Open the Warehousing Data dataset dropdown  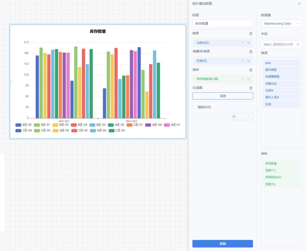281,24
